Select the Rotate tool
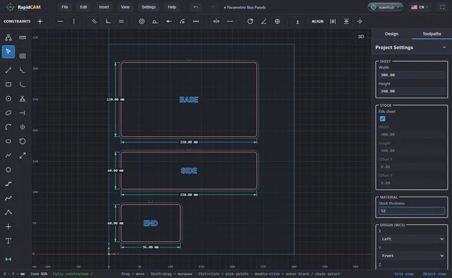Image resolution: width=452 pixels, height=278 pixels. [23, 141]
